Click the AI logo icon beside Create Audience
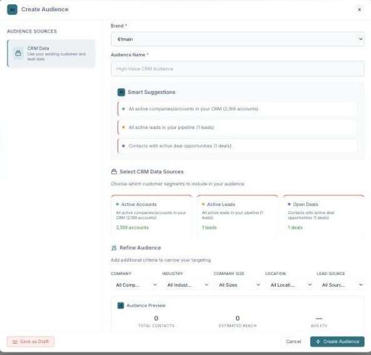Screen dimensions: 371x355 12,9
